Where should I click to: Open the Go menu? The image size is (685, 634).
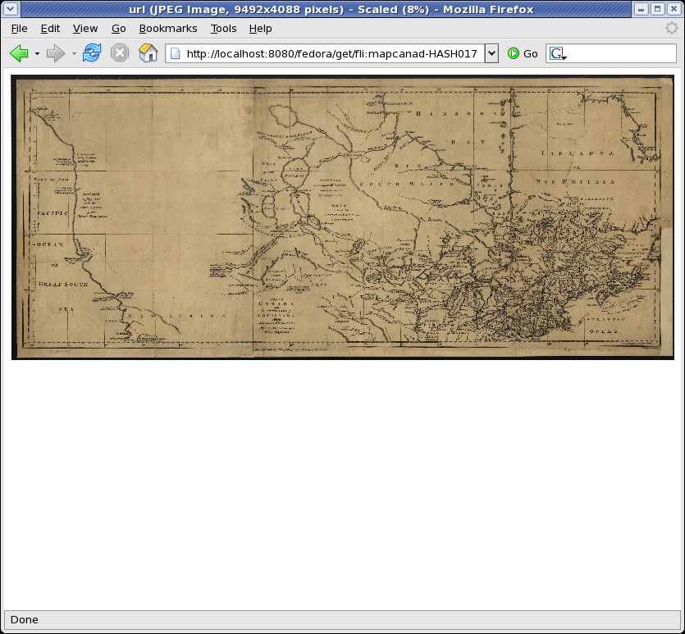click(x=119, y=29)
